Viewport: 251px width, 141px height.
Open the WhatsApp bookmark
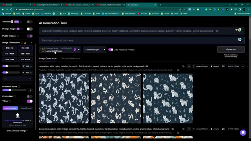click(x=73, y=14)
